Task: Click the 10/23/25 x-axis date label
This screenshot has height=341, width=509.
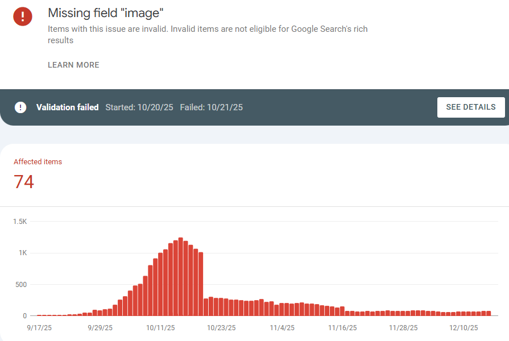Action: tap(221, 328)
